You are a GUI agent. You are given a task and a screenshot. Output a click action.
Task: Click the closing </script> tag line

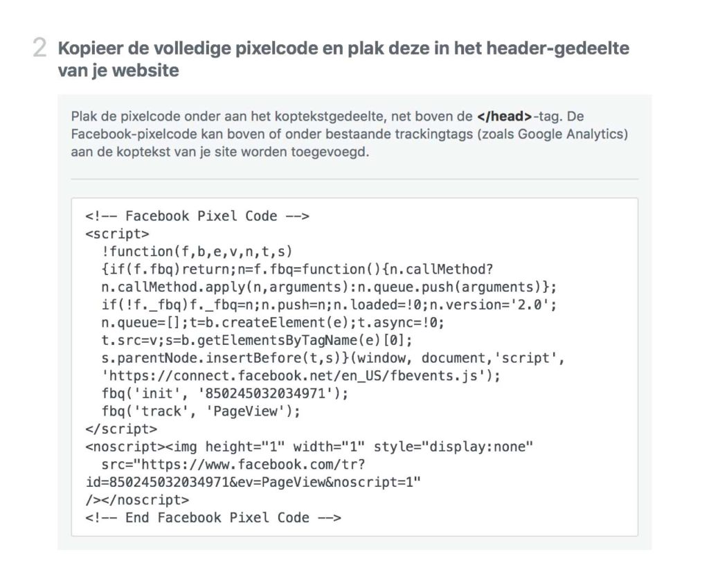click(x=121, y=429)
